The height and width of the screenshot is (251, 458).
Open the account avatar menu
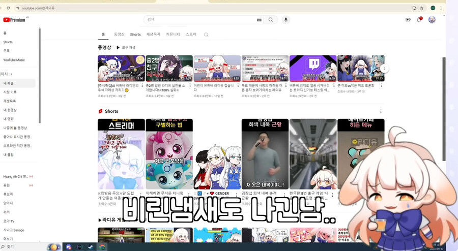point(432,20)
